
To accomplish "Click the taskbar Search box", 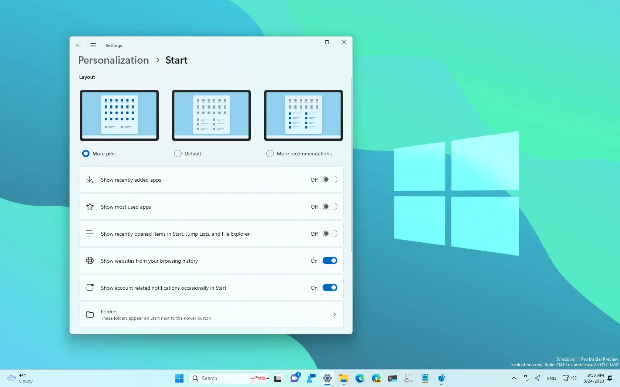I will coord(229,378).
